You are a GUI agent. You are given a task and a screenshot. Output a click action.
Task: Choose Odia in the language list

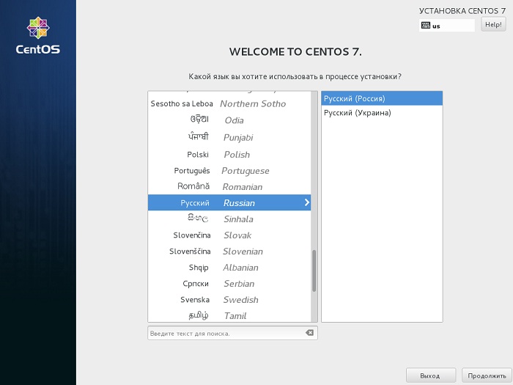click(229, 120)
